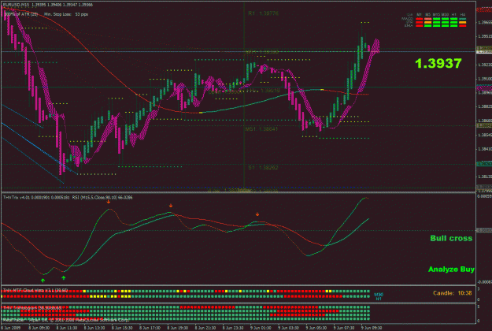Click the second green up arrow in Trix panel
The height and width of the screenshot is (331, 492).
point(64,277)
